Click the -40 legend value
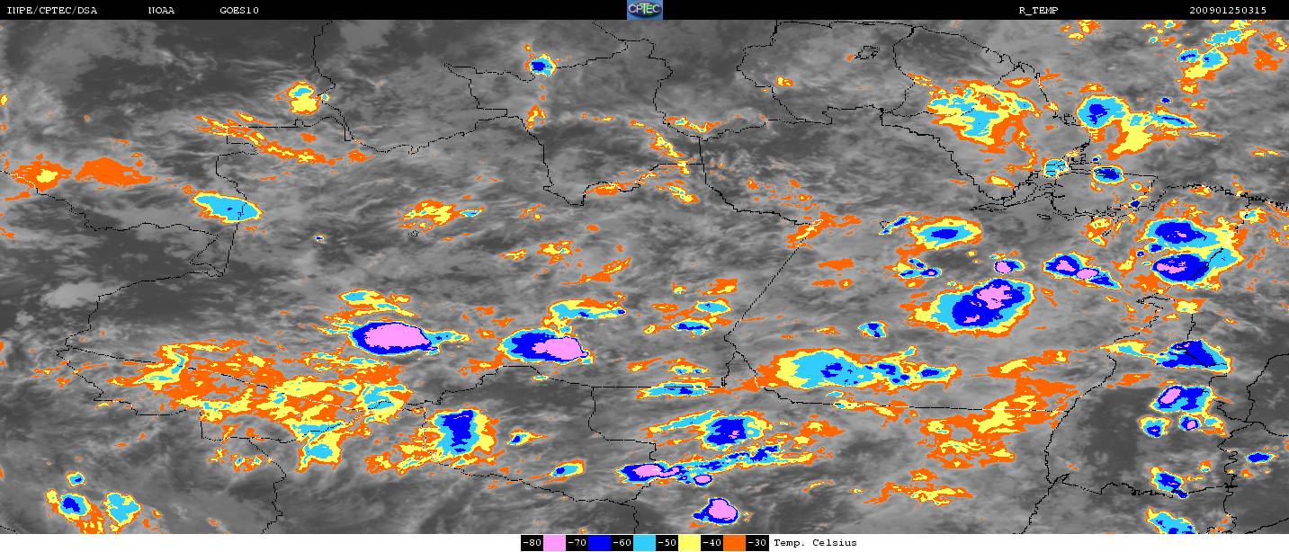This screenshot has width=1289, height=552. (x=712, y=543)
